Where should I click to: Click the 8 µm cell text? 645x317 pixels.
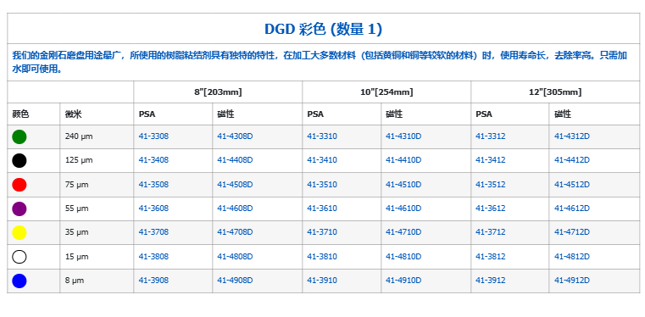[x=75, y=281]
